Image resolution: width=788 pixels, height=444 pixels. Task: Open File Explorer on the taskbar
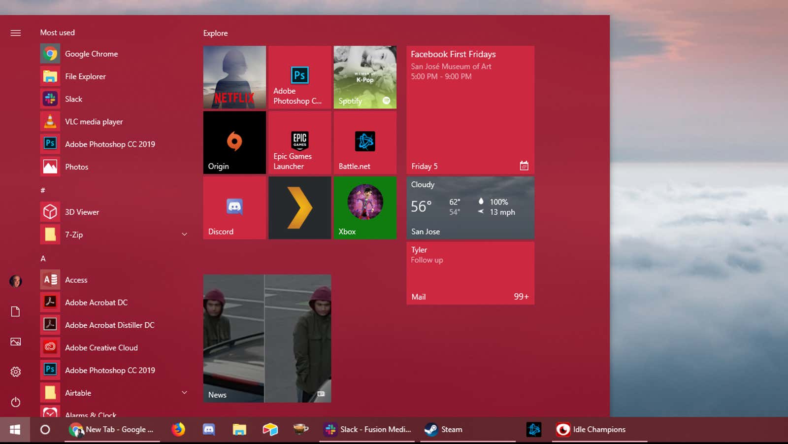click(239, 430)
